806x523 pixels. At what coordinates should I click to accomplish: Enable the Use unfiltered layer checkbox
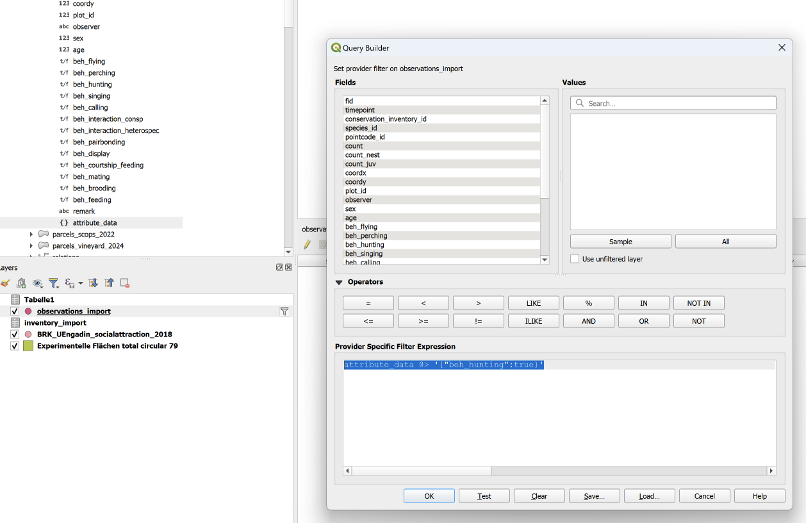point(575,259)
